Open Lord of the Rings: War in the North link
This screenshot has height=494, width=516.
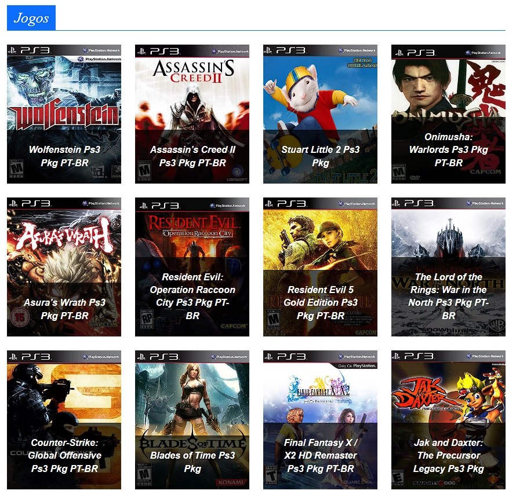click(448, 296)
